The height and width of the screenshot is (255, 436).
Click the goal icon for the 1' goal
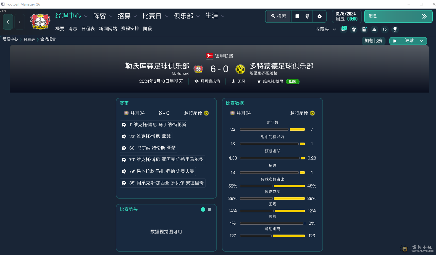124,125
